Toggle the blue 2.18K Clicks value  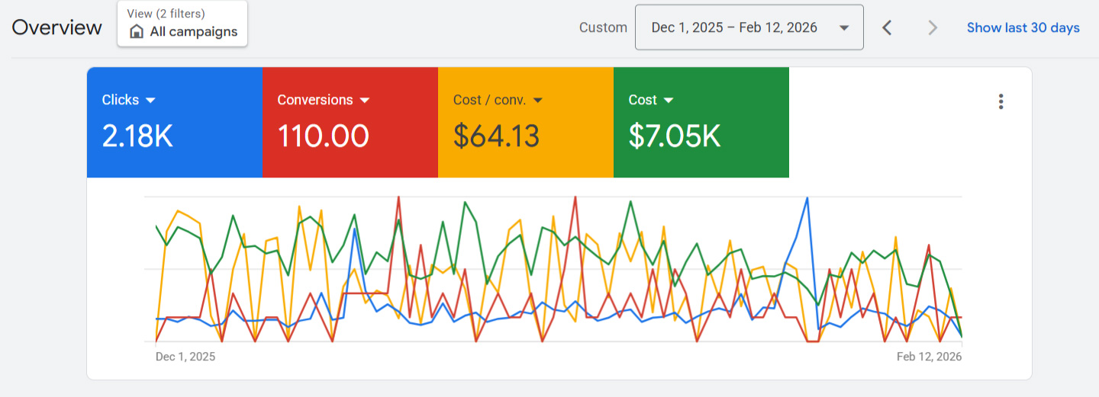137,136
